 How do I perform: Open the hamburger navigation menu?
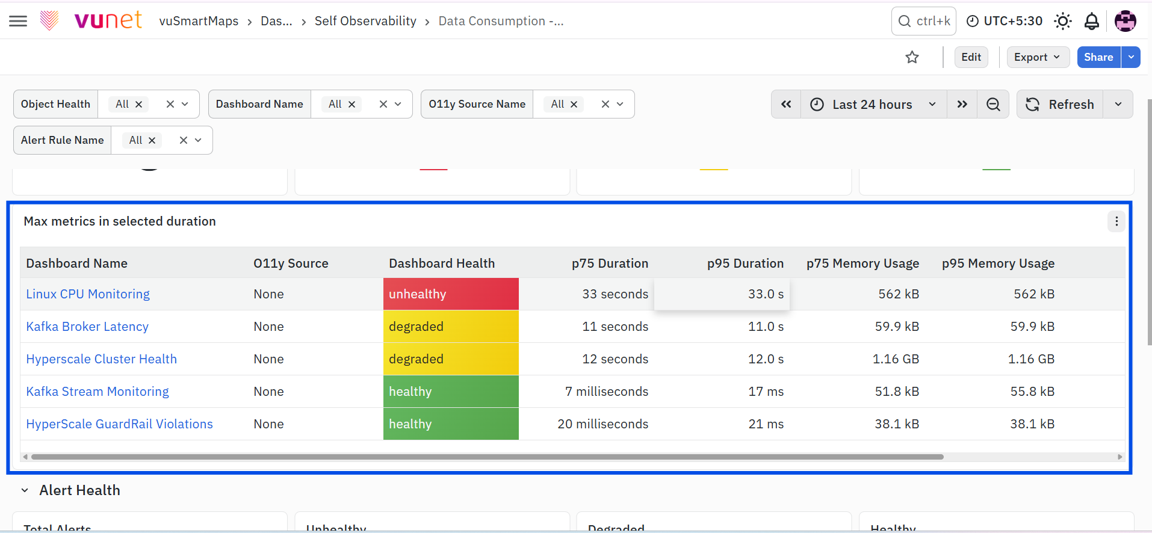tap(18, 21)
